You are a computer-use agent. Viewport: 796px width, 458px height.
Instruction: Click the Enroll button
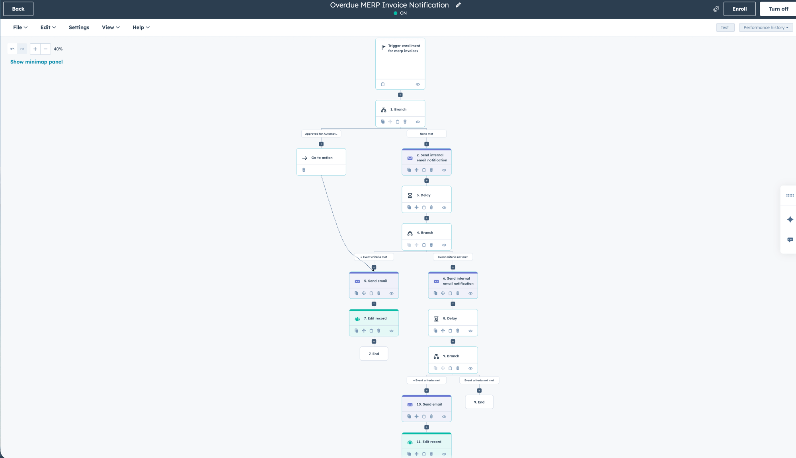tap(739, 8)
